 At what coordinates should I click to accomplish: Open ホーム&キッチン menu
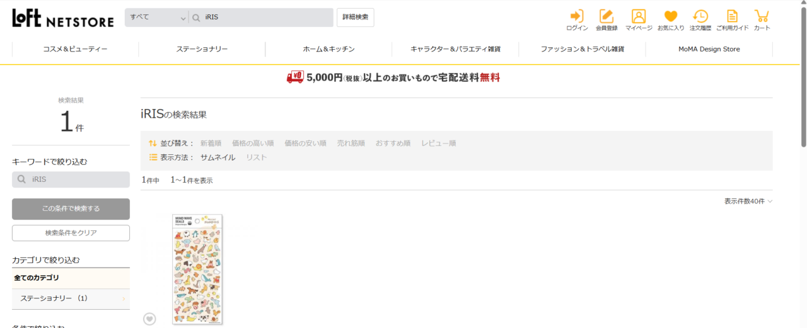coord(328,49)
